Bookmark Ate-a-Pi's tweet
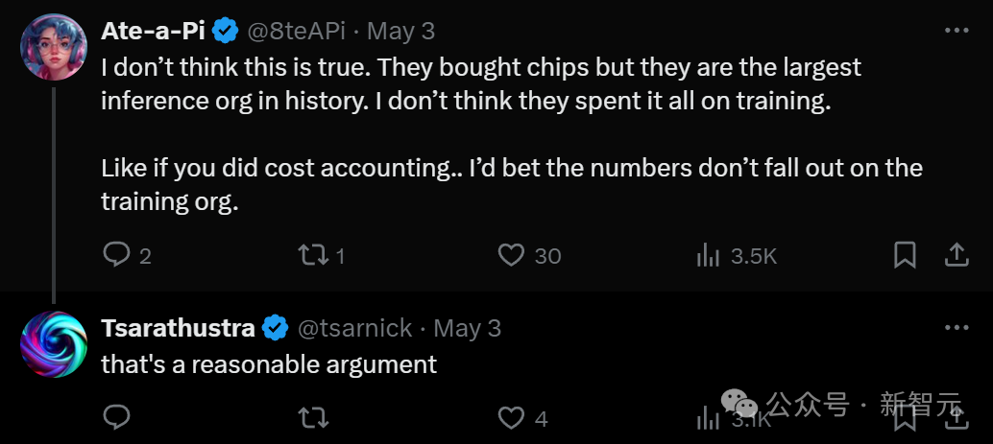 [x=905, y=254]
